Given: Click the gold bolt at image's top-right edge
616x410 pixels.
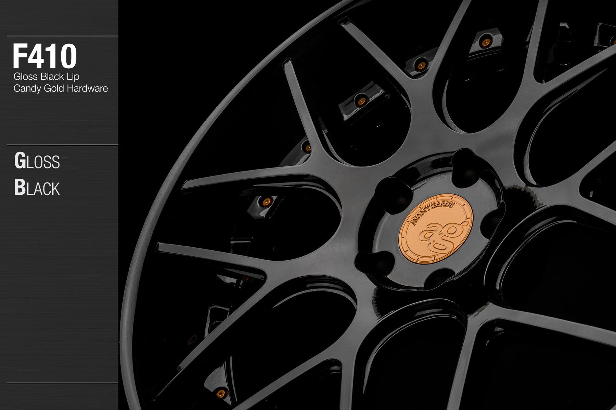Looking at the screenshot, I should tap(613, 41).
